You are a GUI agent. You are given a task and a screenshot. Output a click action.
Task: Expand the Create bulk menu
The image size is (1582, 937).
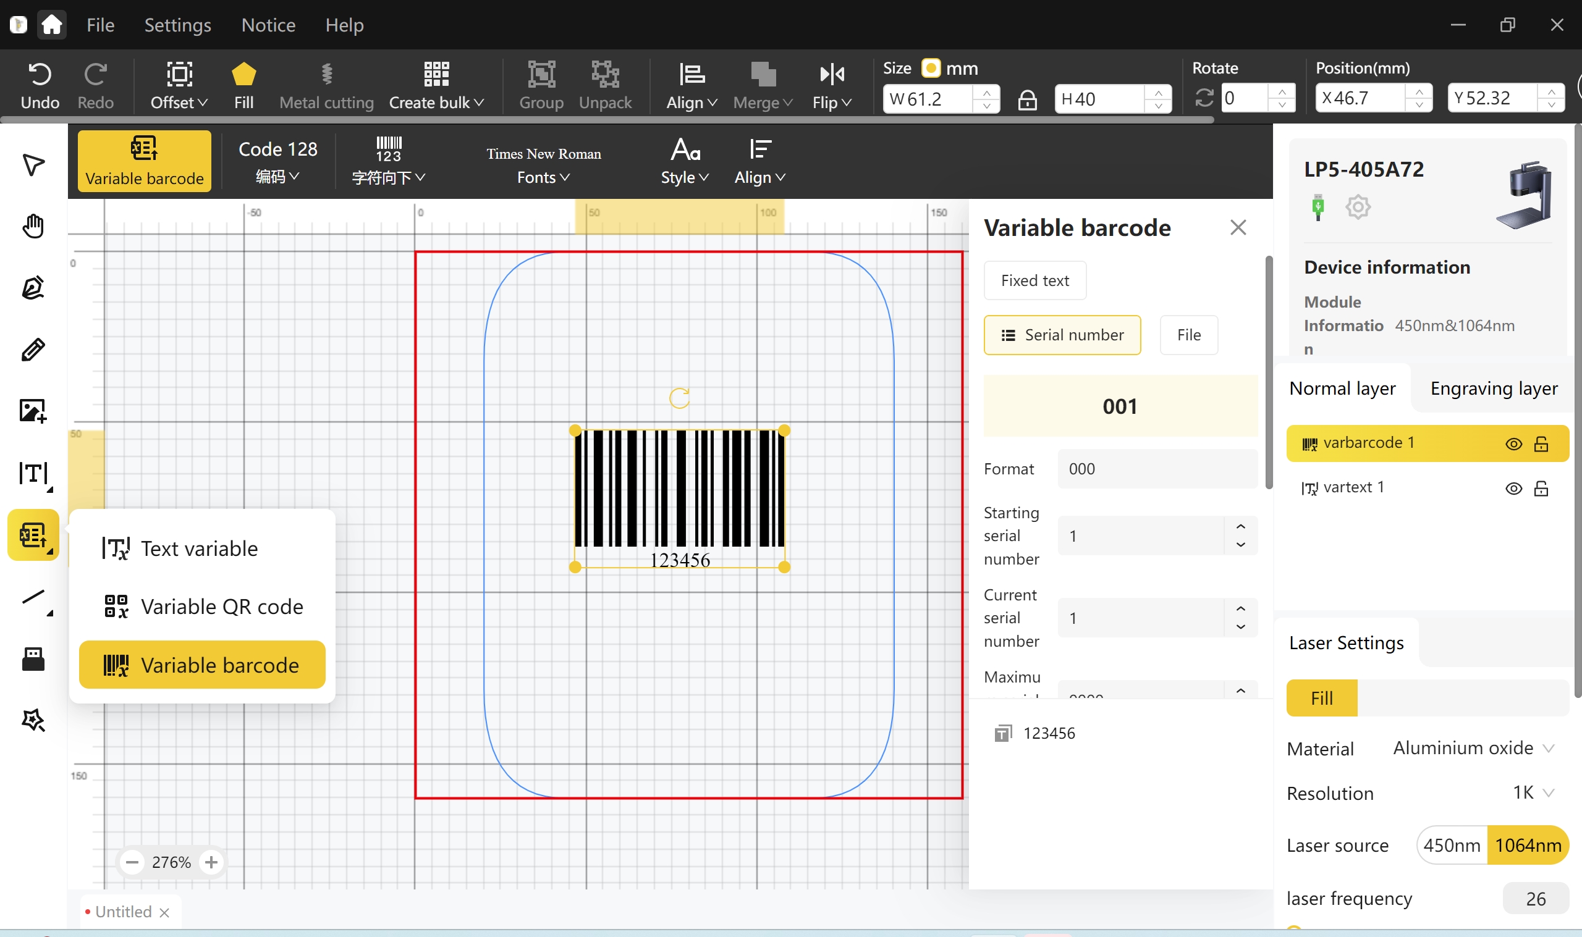(x=436, y=86)
